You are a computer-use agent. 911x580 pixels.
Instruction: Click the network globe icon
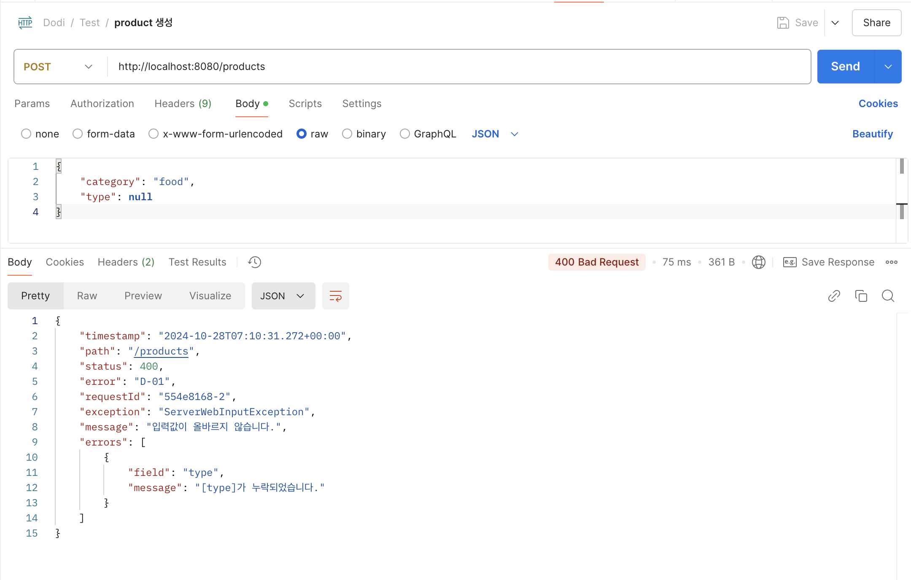click(x=758, y=262)
